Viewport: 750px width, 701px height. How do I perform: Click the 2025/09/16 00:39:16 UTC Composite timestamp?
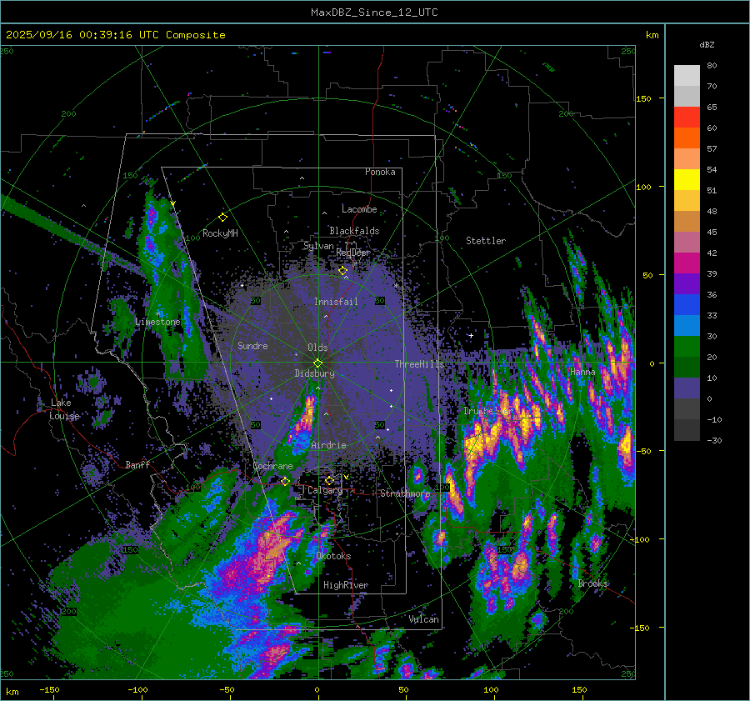115,35
